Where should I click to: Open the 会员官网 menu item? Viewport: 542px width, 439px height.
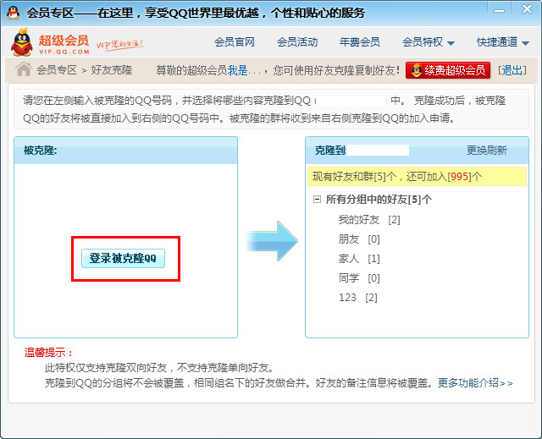pyautogui.click(x=235, y=42)
